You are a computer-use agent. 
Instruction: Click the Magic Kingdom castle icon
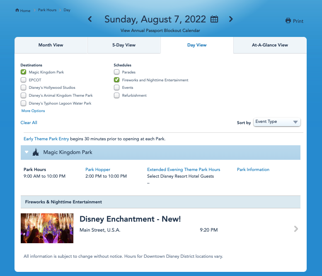pos(36,152)
